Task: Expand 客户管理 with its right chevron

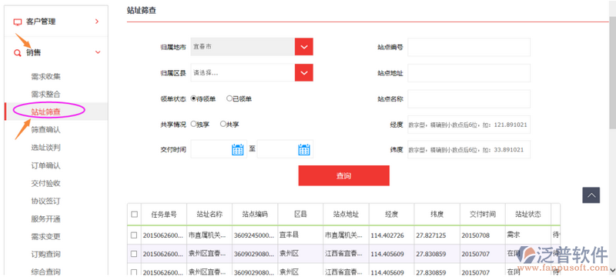Action: coord(97,22)
